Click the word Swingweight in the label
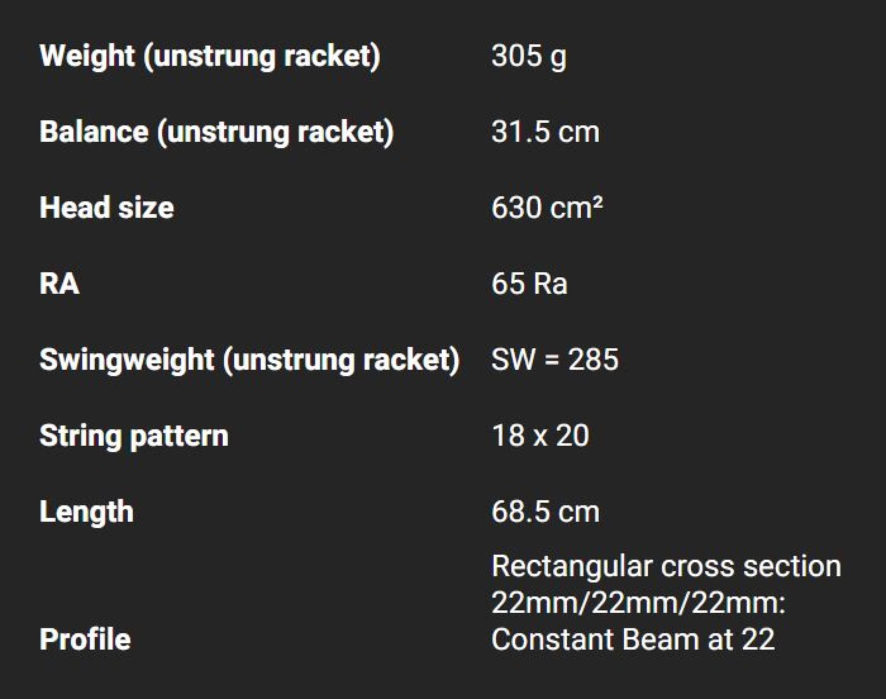Screen dimensions: 886x699 (127, 360)
